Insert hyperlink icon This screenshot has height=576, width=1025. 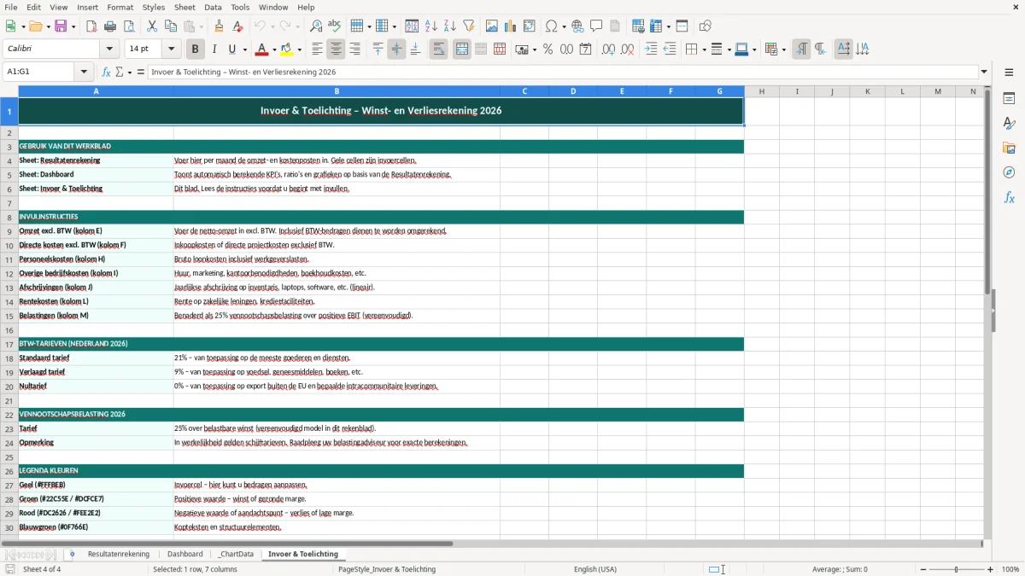coord(577,26)
